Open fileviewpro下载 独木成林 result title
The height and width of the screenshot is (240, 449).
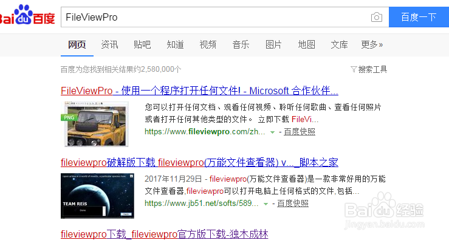tap(165, 235)
